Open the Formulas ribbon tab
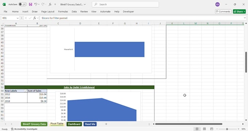This screenshot has width=248, height=131. tap(63, 12)
